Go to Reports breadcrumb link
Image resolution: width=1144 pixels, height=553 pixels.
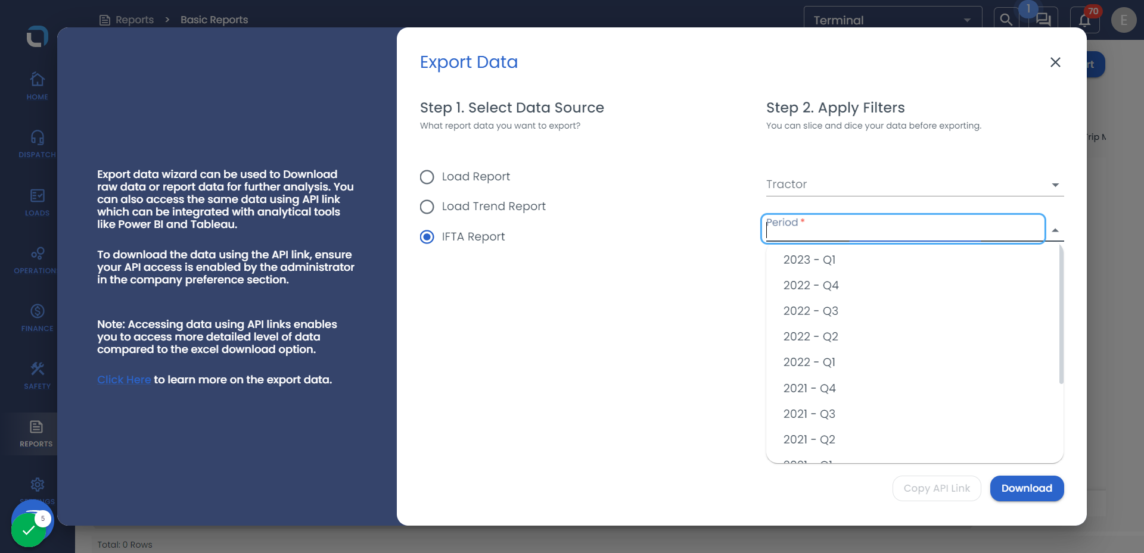pos(135,20)
